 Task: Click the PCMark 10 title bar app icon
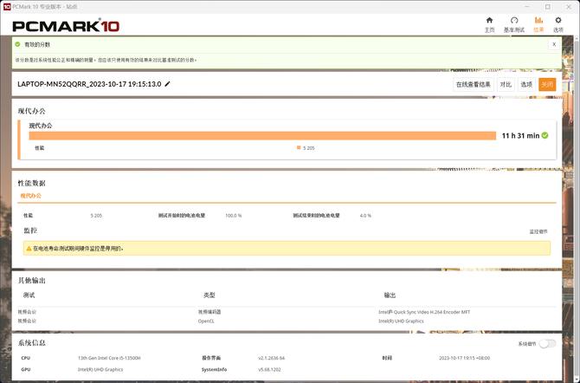(7, 7)
